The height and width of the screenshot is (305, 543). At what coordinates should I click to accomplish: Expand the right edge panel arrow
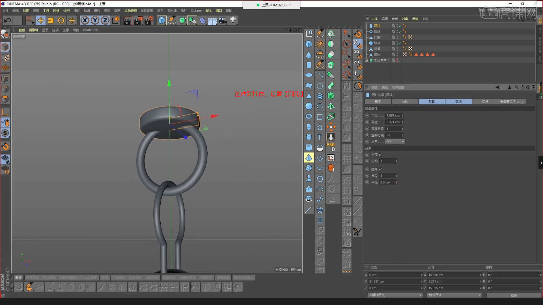(541, 163)
